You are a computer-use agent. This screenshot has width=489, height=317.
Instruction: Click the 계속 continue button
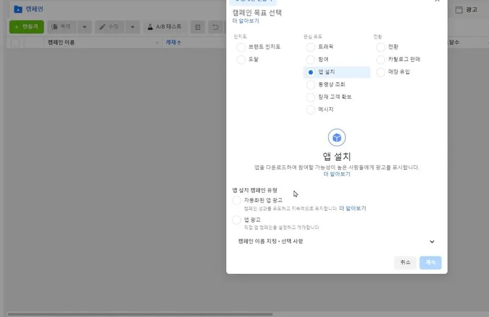(x=430, y=263)
